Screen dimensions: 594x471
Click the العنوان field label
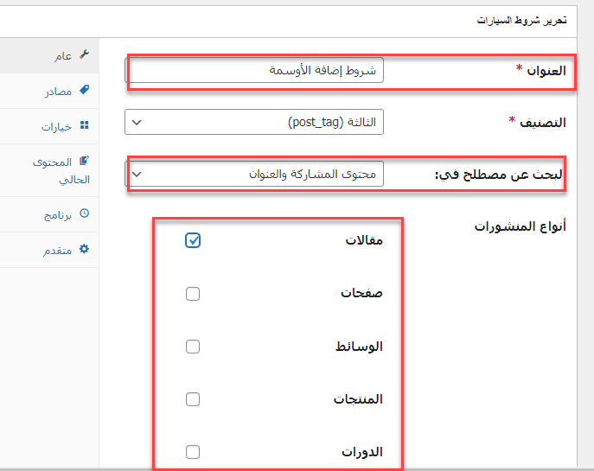tap(546, 70)
